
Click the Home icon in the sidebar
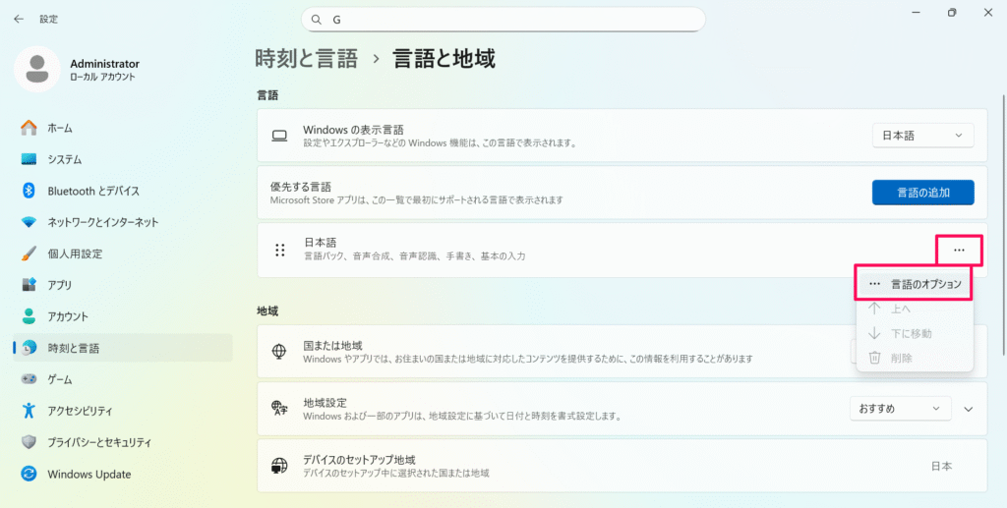[x=29, y=128]
